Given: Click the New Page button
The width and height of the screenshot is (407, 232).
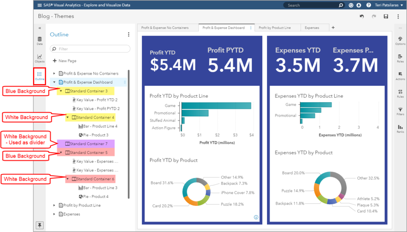Looking at the screenshot, I should pos(64,61).
